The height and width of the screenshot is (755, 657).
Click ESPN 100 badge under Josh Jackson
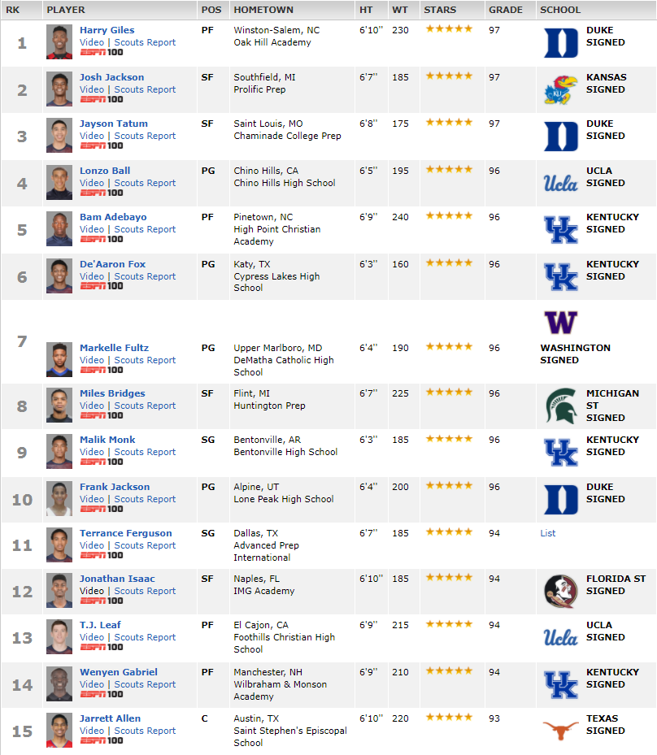click(101, 99)
